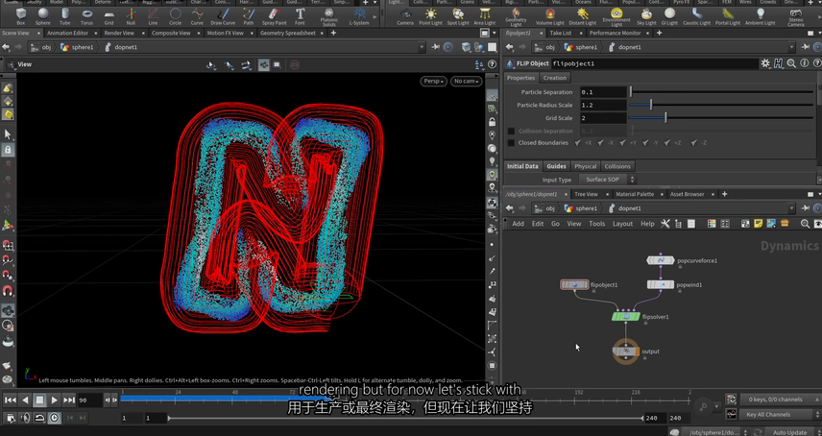Open the FLIP Object gear settings icon
The image size is (822, 436).
pos(765,63)
